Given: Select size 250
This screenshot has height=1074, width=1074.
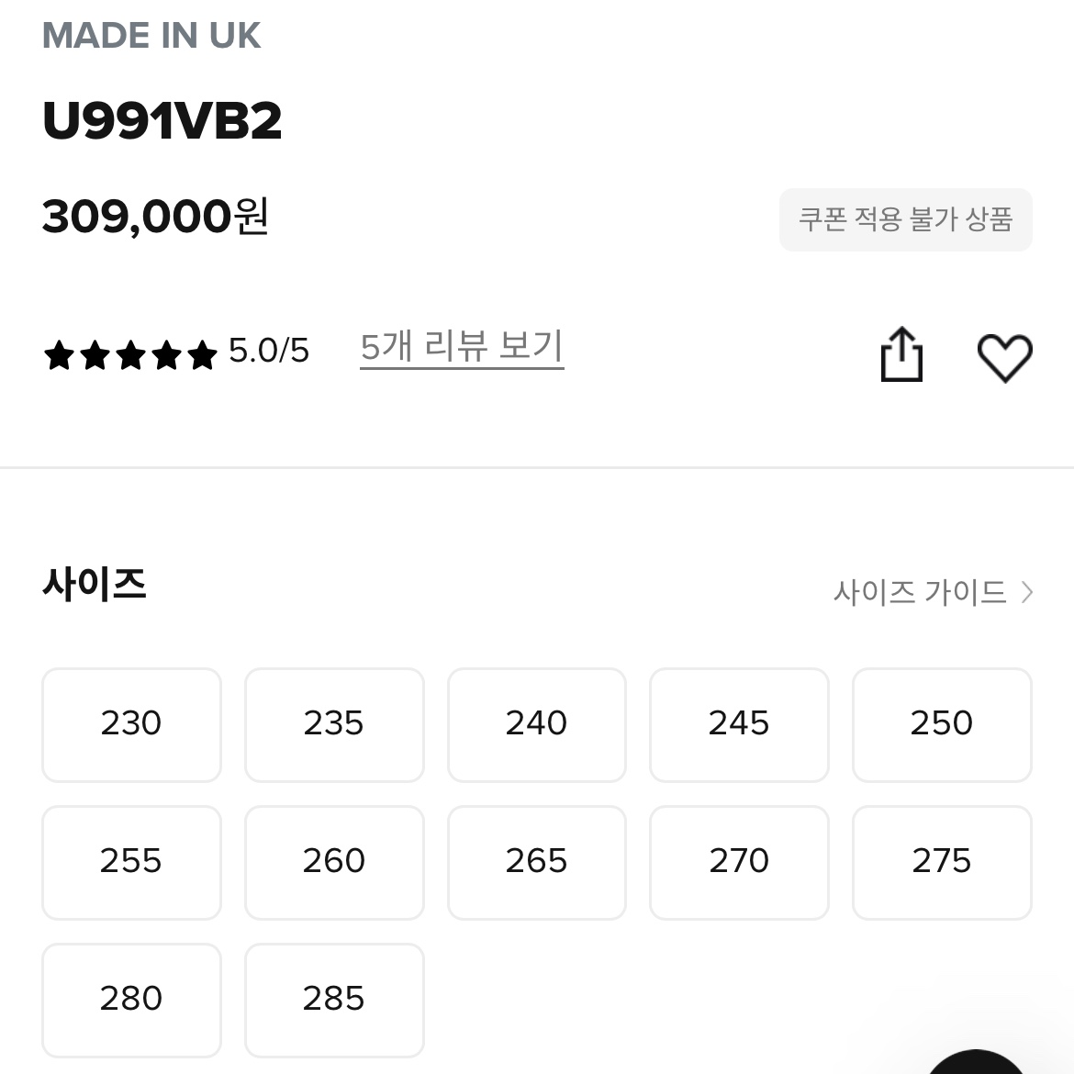Looking at the screenshot, I should 942,724.
